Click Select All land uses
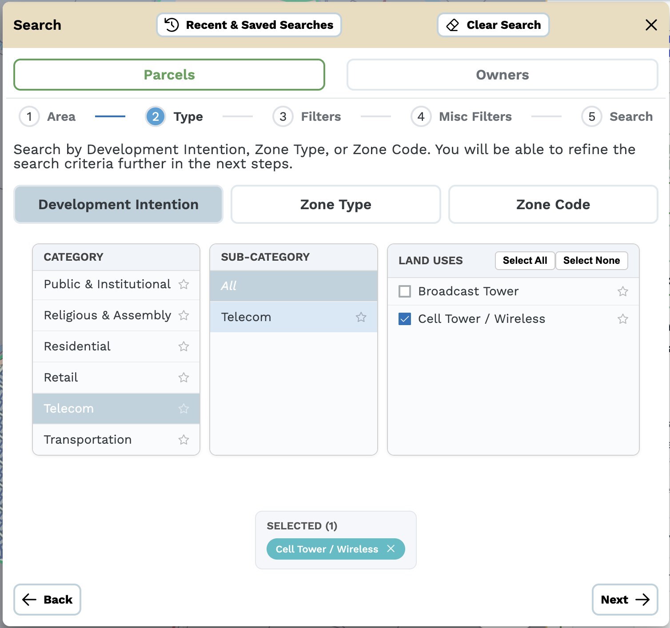670x628 pixels. coord(525,261)
